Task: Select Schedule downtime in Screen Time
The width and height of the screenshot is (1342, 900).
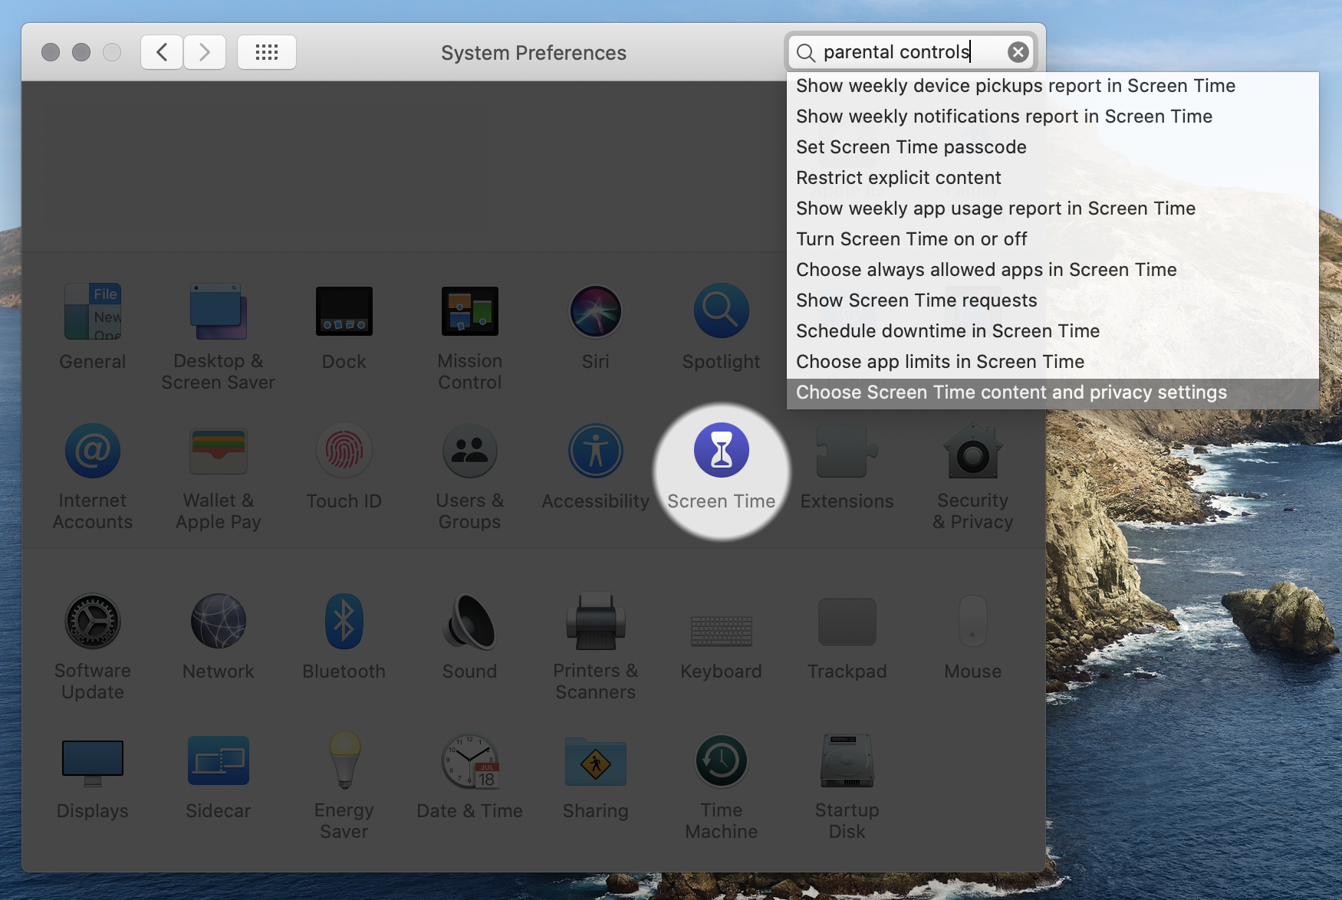Action: [x=1053, y=331]
